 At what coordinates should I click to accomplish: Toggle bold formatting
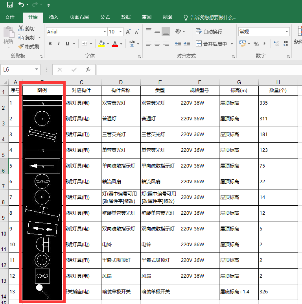[50, 44]
